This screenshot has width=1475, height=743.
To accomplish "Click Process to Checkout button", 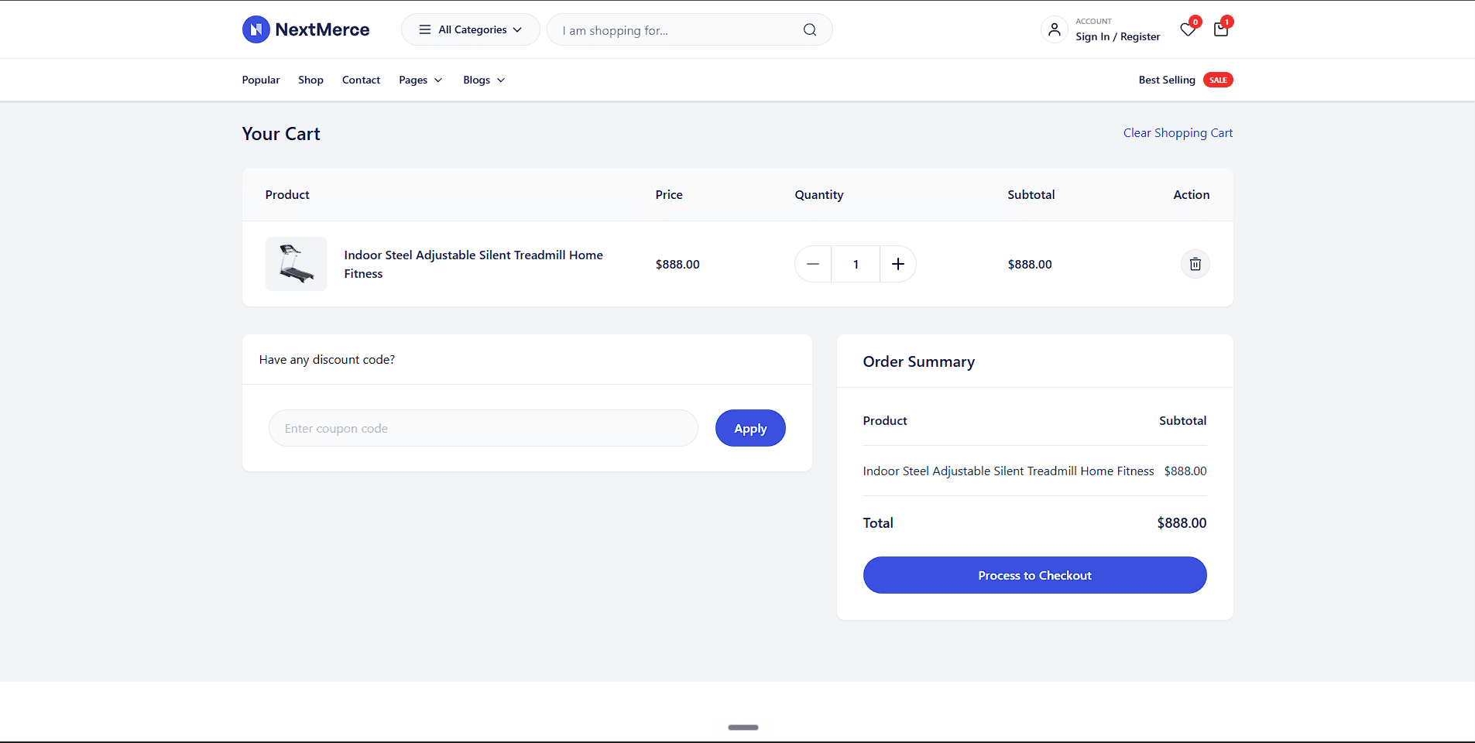I will [1034, 575].
